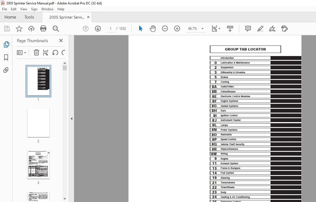Go to previous page arrow
The image size is (316, 202).
pyautogui.click(x=86, y=29)
